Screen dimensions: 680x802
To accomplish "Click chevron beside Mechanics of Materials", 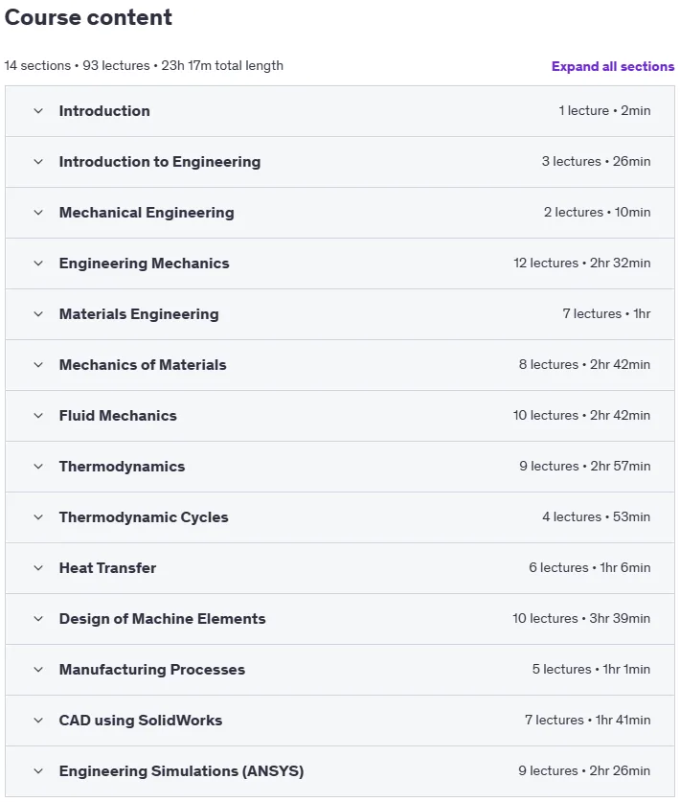I will 38,365.
